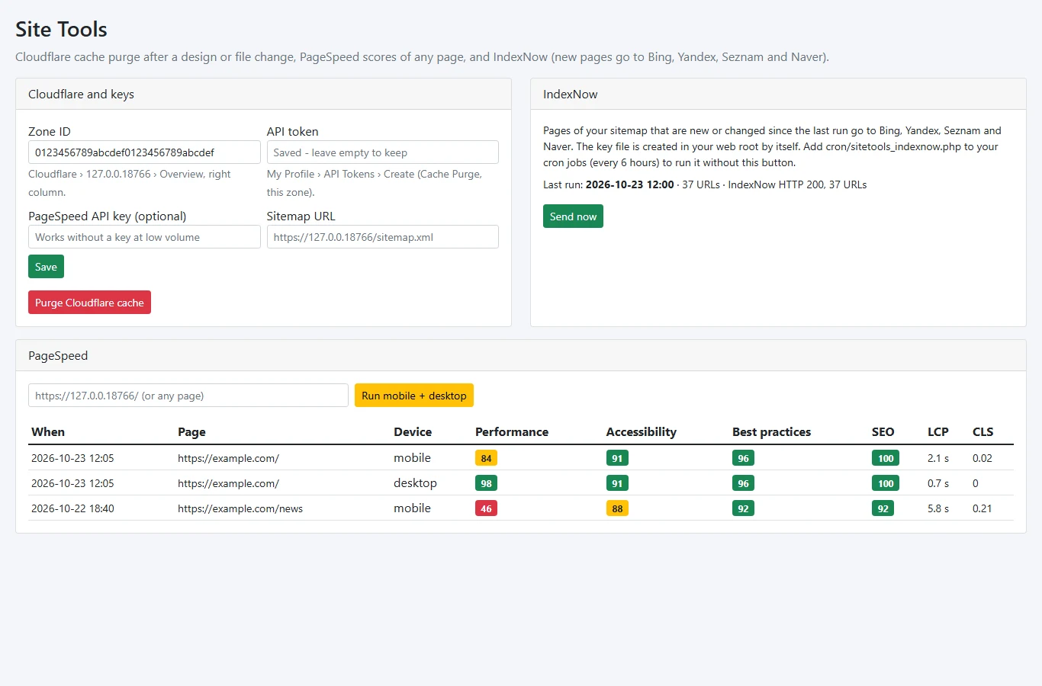Click the green Save button
This screenshot has width=1042, height=686.
click(x=46, y=267)
